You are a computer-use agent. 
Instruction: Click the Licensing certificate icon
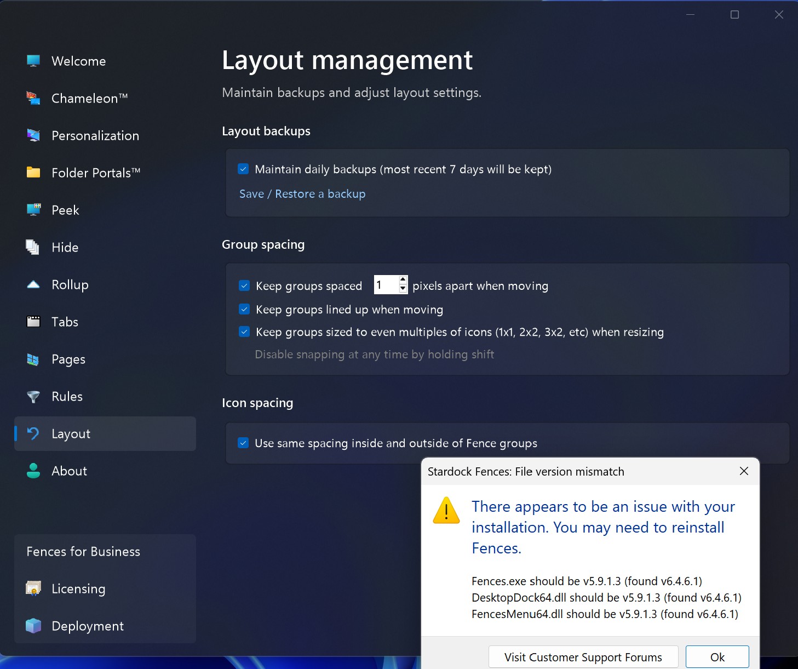pyautogui.click(x=33, y=588)
